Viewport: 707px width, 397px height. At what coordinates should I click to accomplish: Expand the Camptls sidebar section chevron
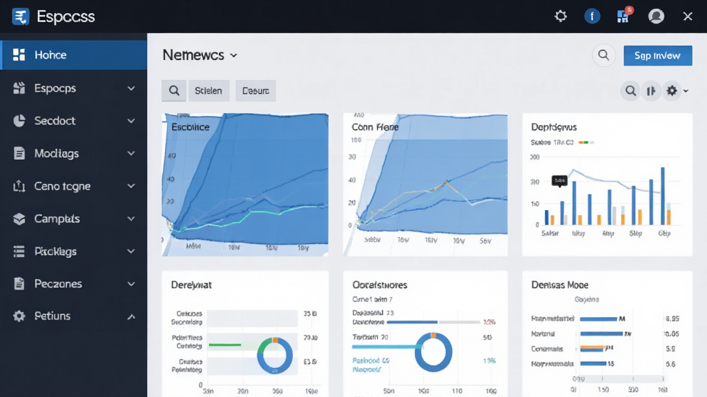coord(131,218)
